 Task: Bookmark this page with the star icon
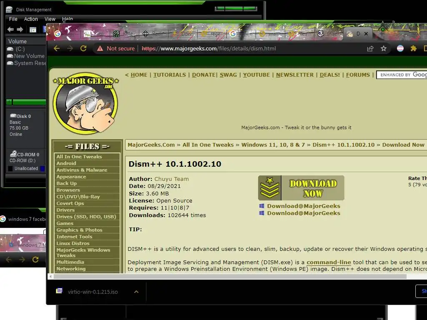[384, 48]
